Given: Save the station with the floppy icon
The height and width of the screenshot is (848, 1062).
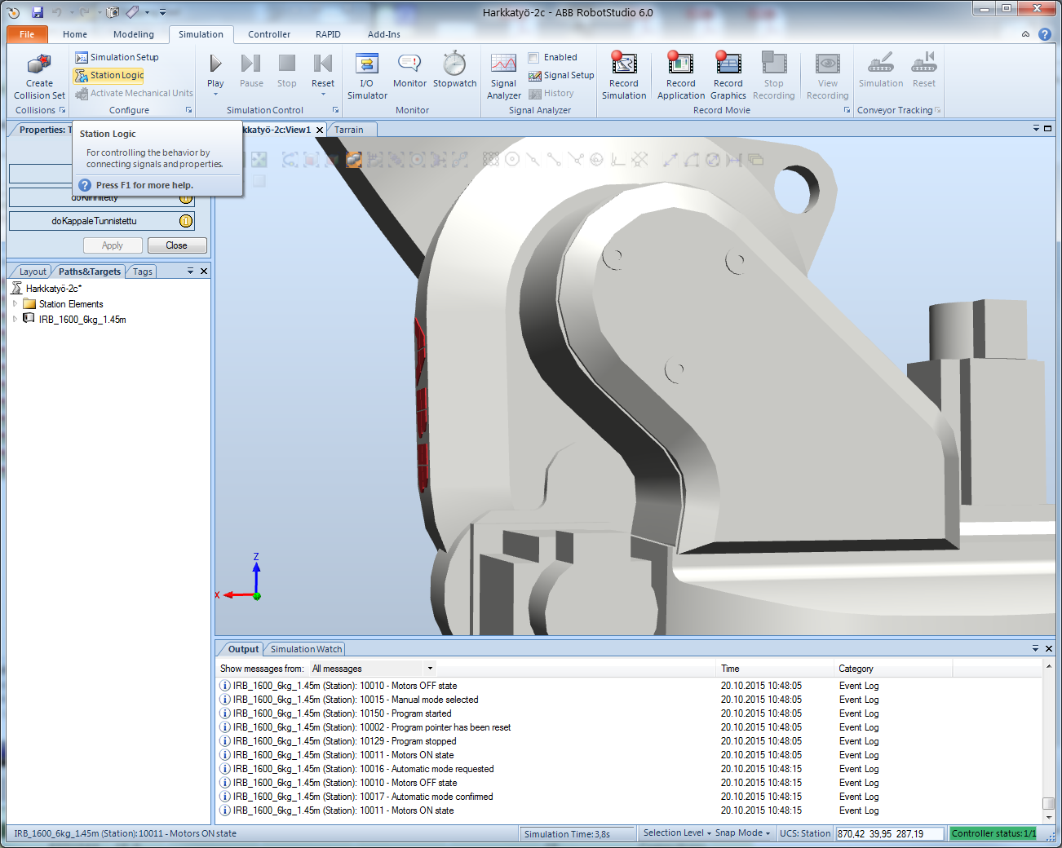Looking at the screenshot, I should (x=38, y=12).
